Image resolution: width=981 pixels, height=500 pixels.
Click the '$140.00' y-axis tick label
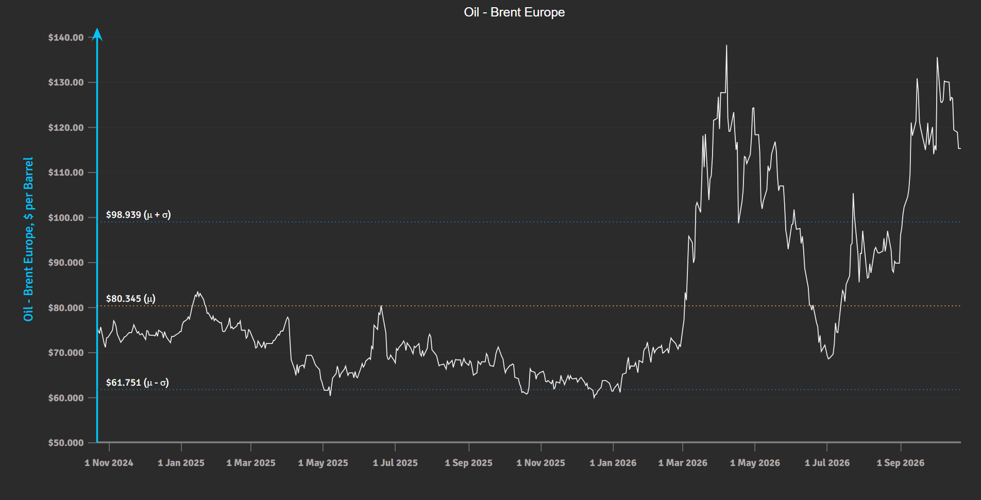[66, 38]
